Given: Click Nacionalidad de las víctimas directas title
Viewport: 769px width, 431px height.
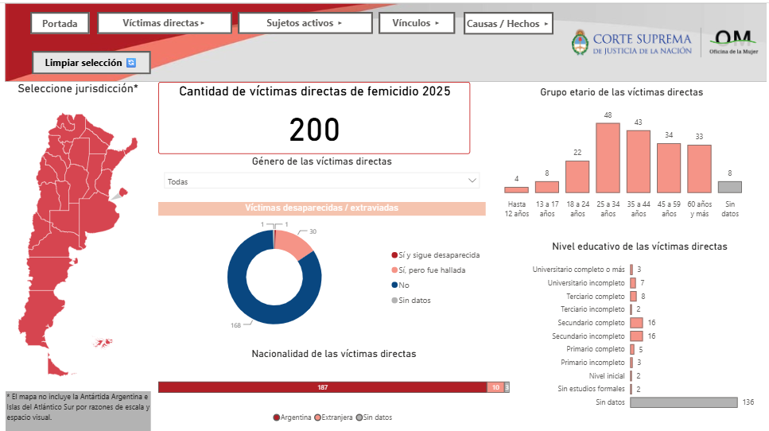Looking at the screenshot, I should (x=333, y=354).
